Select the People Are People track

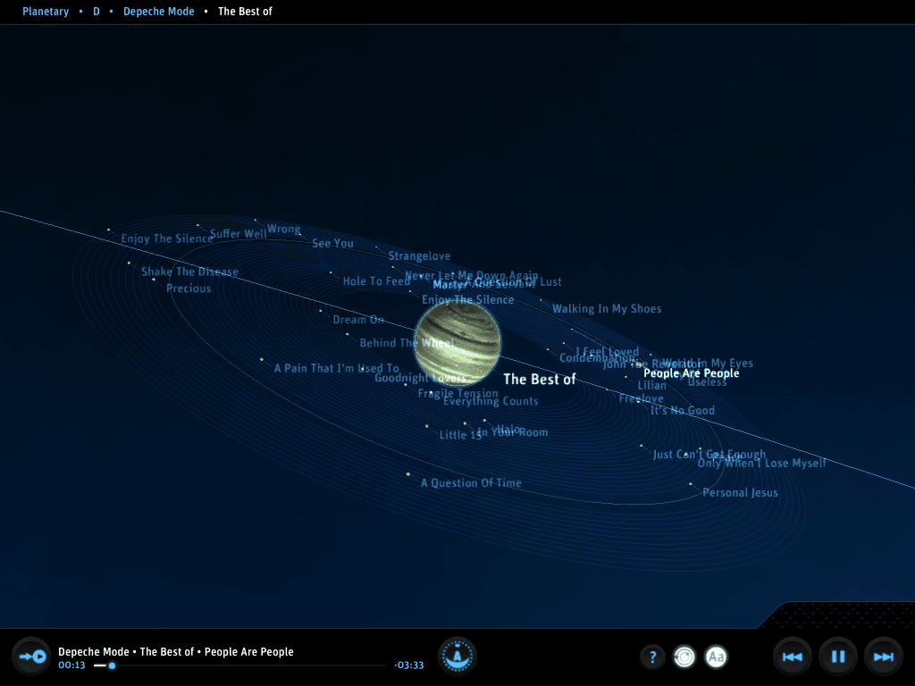[x=692, y=373]
